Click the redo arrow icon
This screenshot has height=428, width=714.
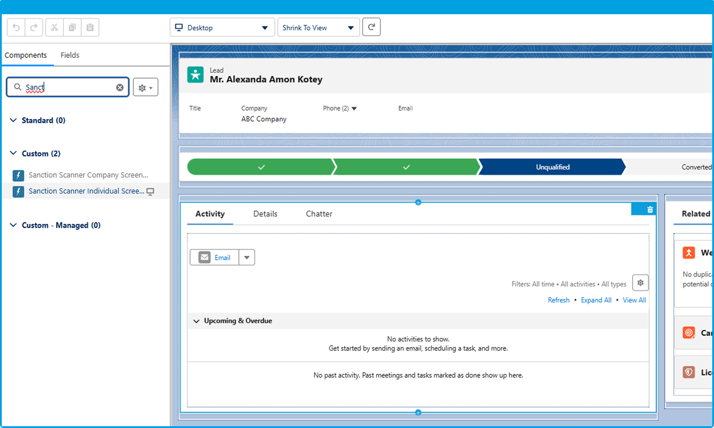point(34,28)
